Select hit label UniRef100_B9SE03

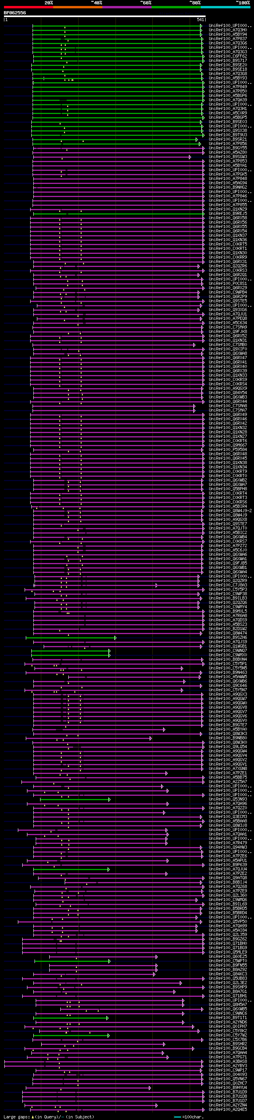(x=228, y=122)
